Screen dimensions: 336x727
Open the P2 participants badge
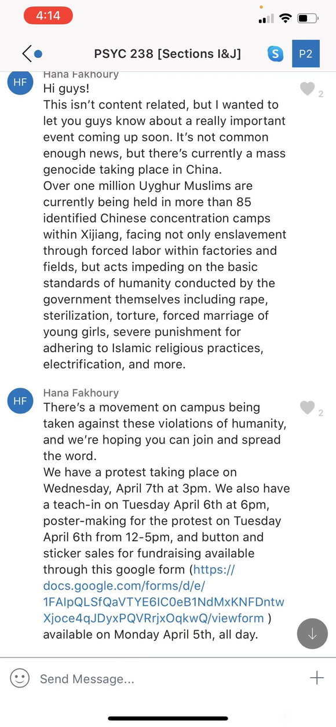pos(306,54)
